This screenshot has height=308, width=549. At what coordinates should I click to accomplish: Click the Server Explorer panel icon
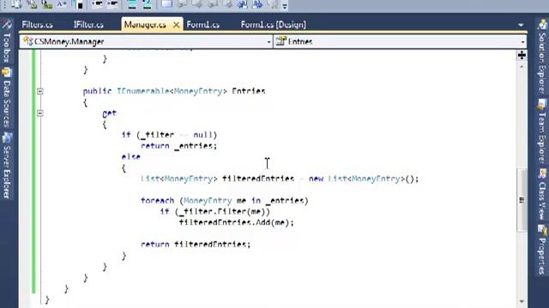[x=6, y=138]
